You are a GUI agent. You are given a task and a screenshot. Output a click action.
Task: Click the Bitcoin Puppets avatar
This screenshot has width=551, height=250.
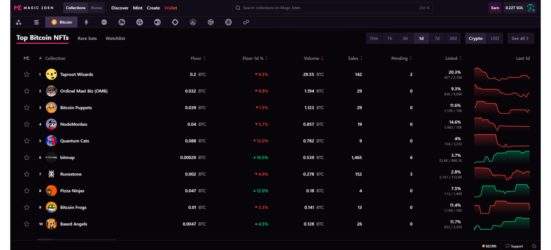(51, 107)
